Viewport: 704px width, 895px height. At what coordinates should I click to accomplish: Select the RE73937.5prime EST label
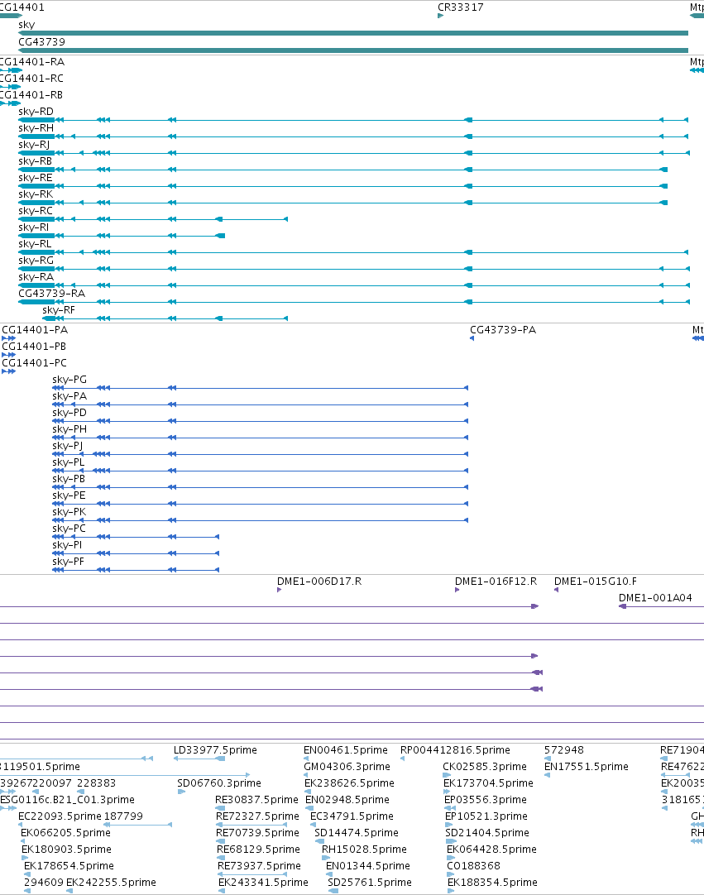(259, 866)
